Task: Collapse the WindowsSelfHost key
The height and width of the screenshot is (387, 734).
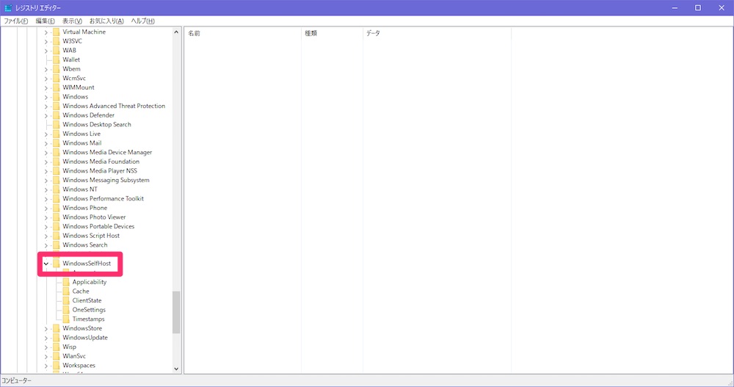Action: 46,264
